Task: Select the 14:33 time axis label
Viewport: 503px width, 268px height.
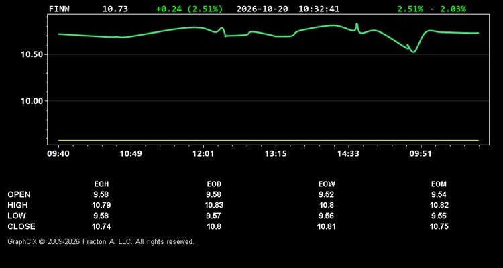Action: pyautogui.click(x=348, y=153)
